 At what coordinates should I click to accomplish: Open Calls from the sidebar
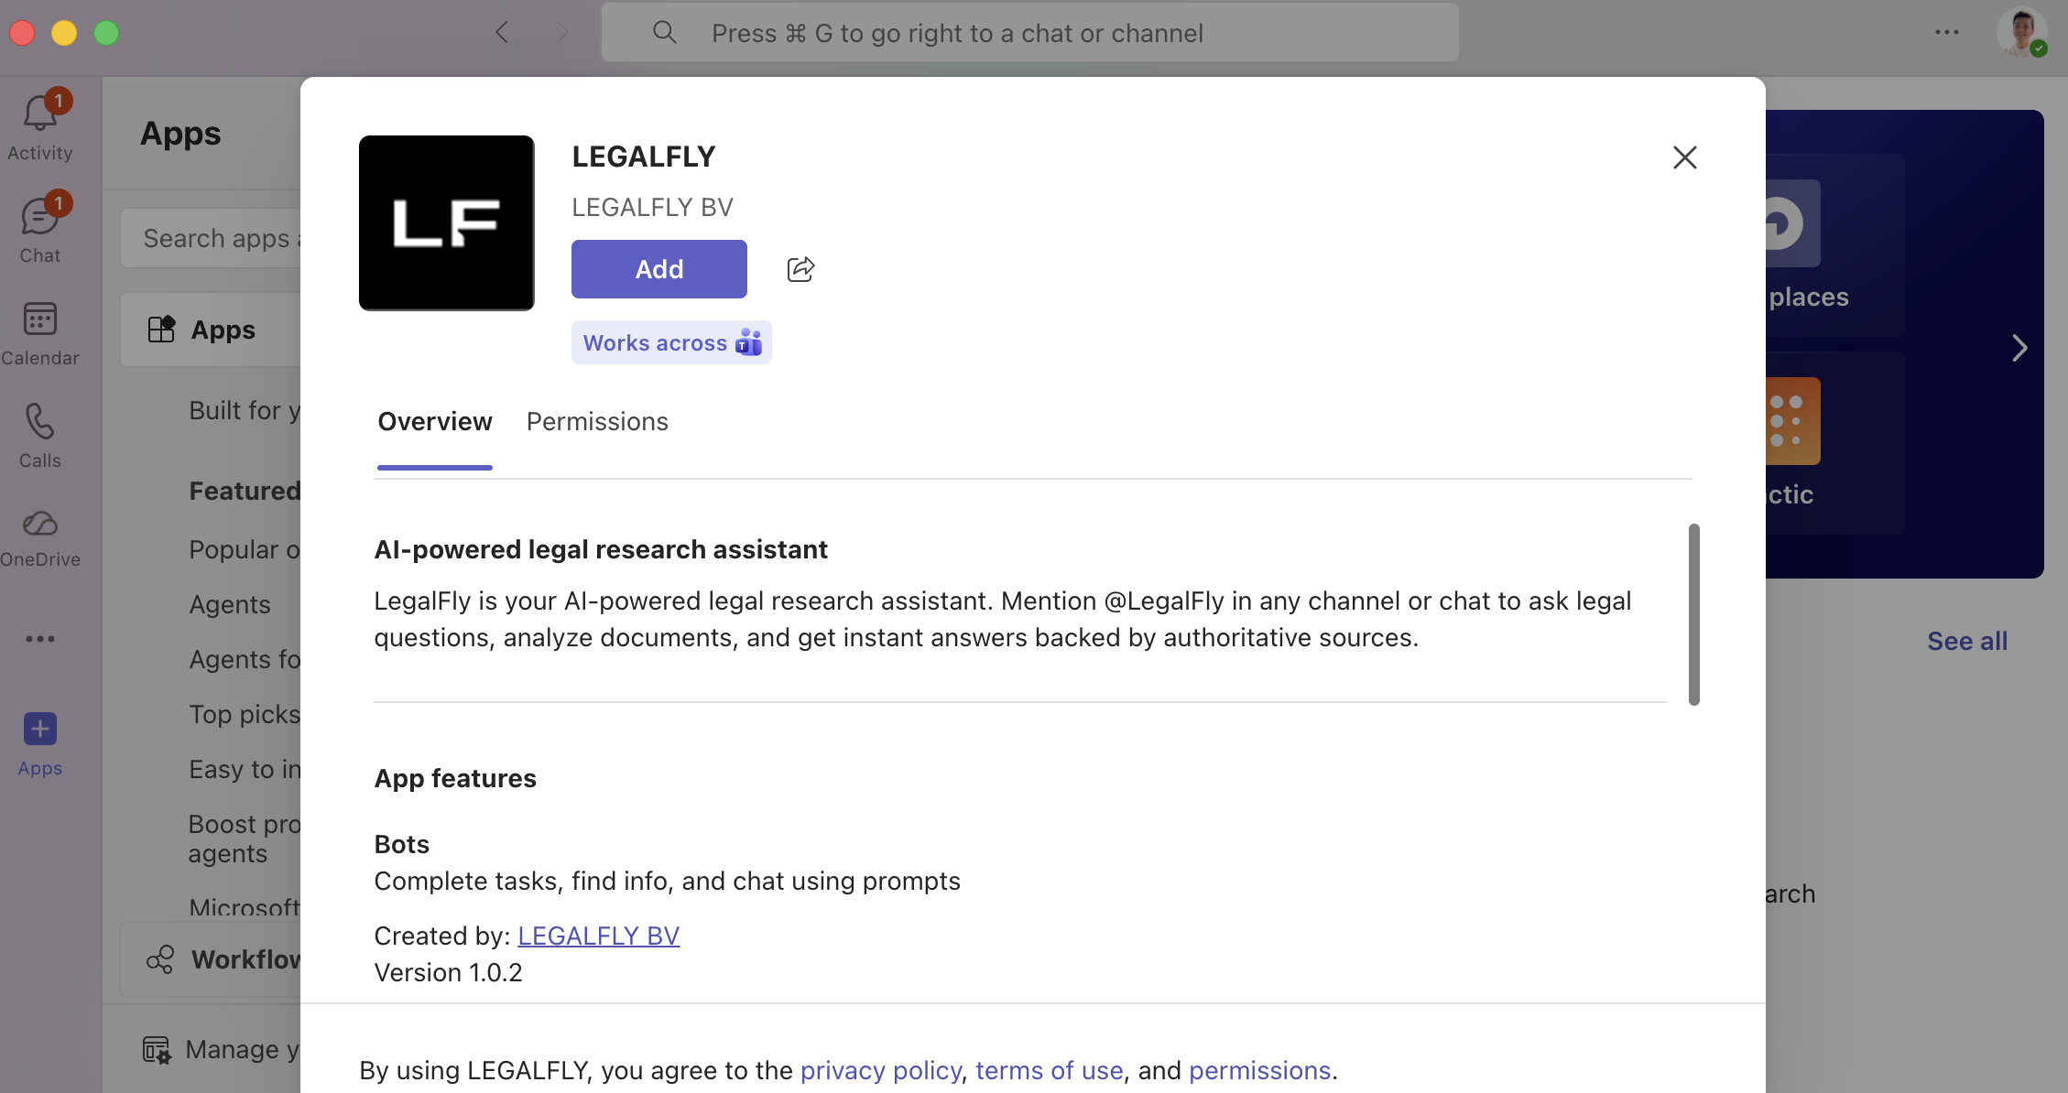click(39, 423)
